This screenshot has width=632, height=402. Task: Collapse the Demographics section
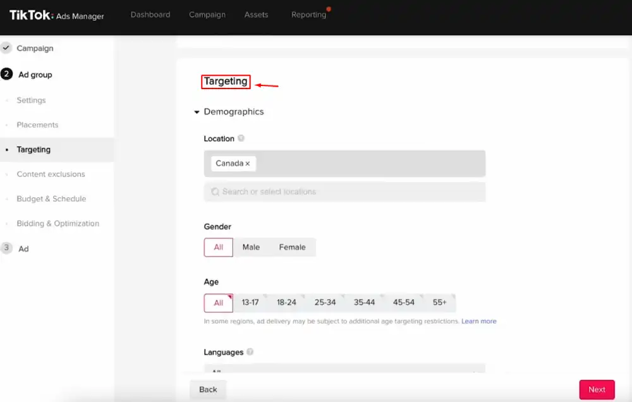point(197,112)
